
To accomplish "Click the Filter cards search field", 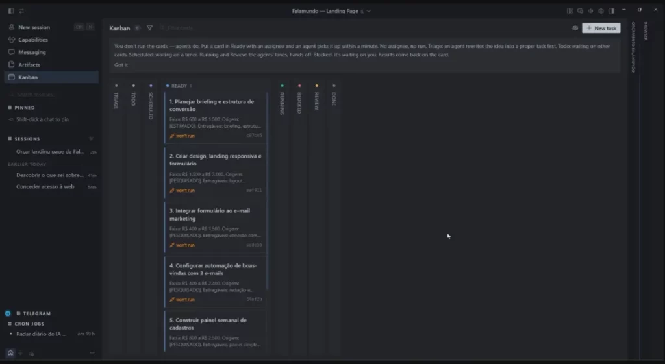I will click(x=181, y=28).
